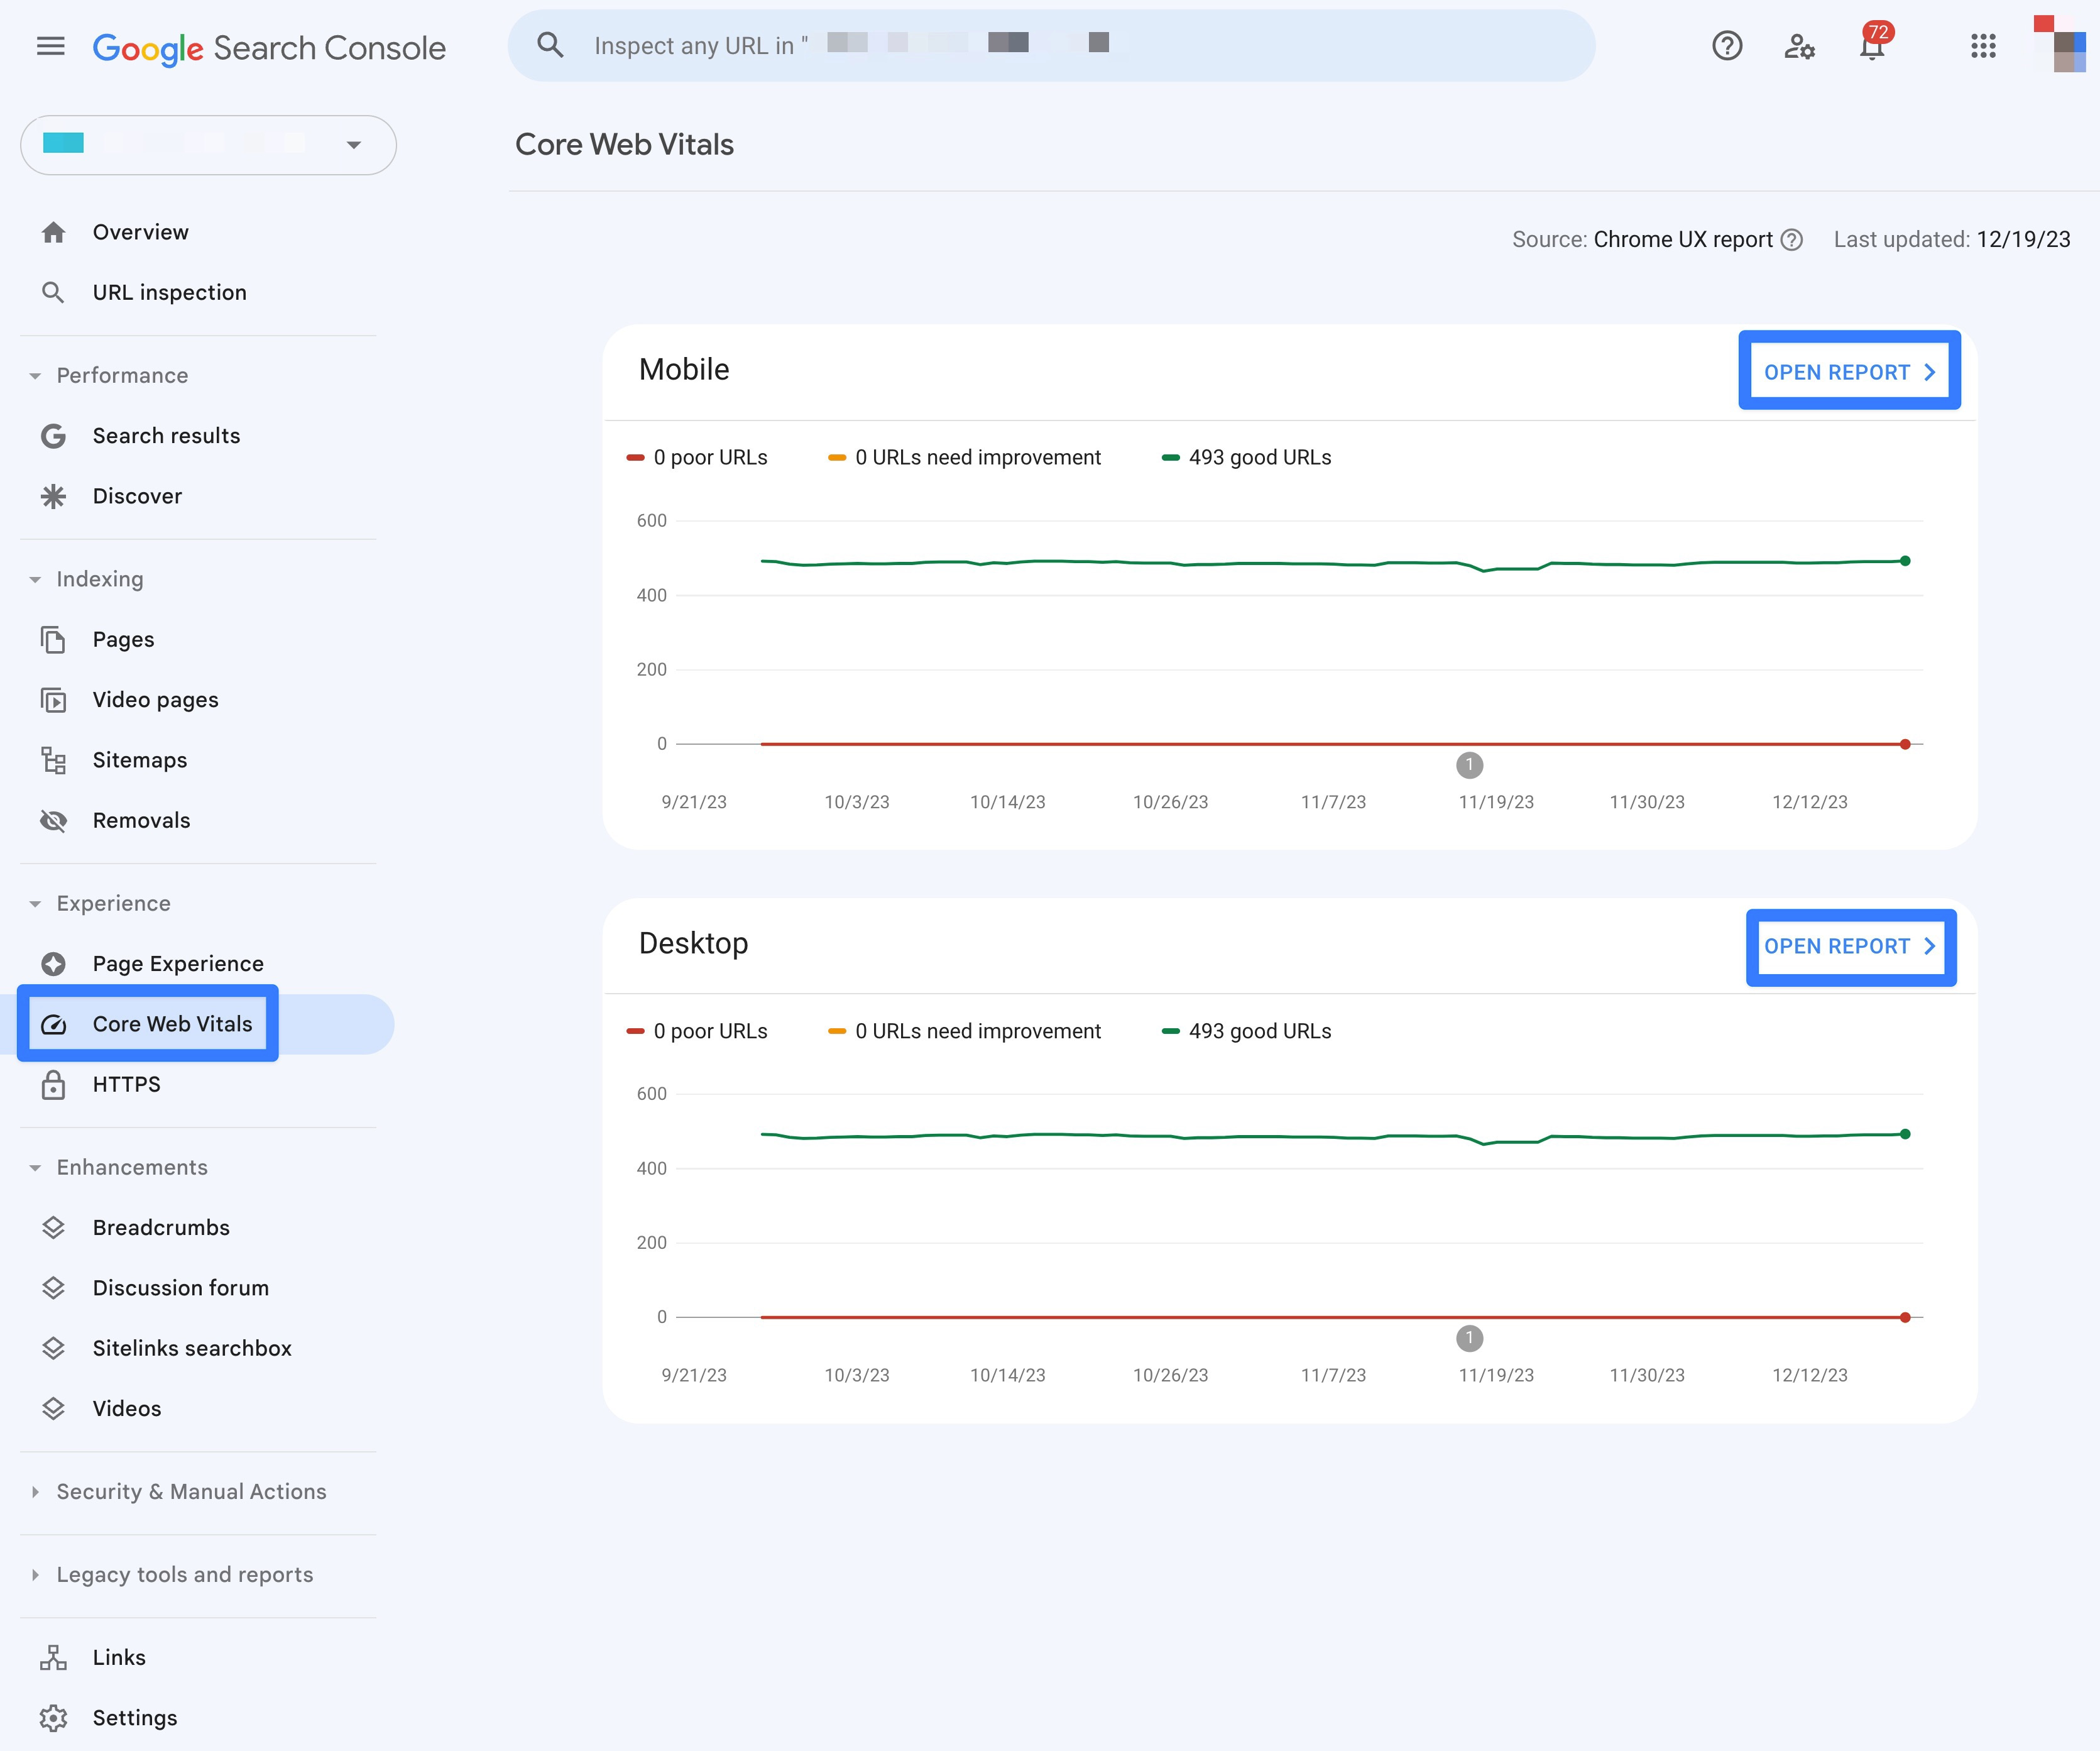Image resolution: width=2100 pixels, height=1751 pixels.
Task: Navigate to Page Experience
Action: click(x=177, y=963)
